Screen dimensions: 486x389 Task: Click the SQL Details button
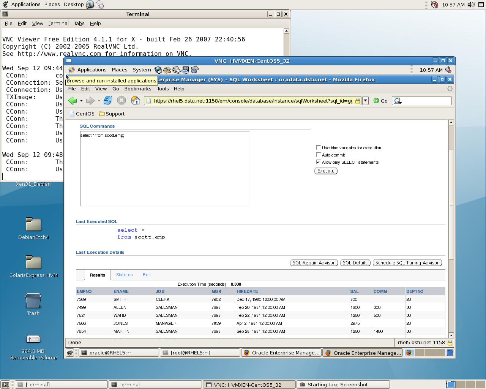(355, 263)
